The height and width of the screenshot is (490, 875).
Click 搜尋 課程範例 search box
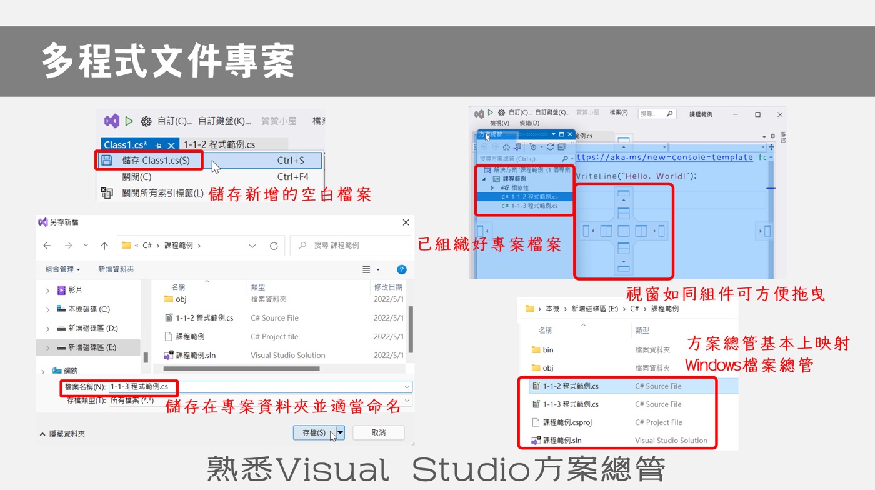[x=351, y=246]
